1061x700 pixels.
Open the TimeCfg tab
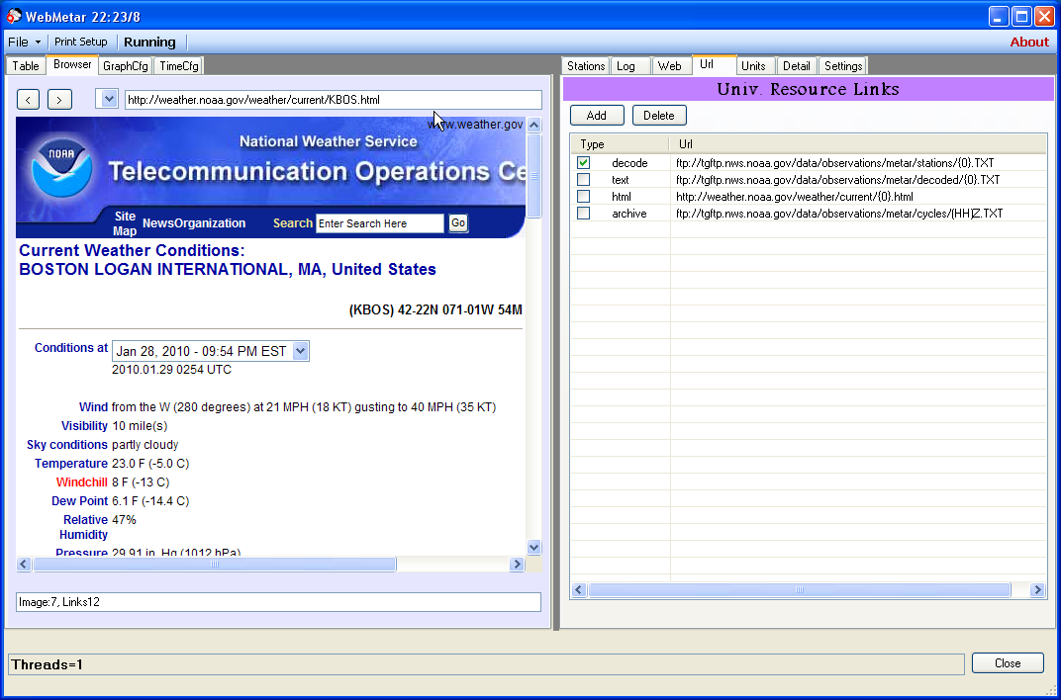tap(179, 65)
